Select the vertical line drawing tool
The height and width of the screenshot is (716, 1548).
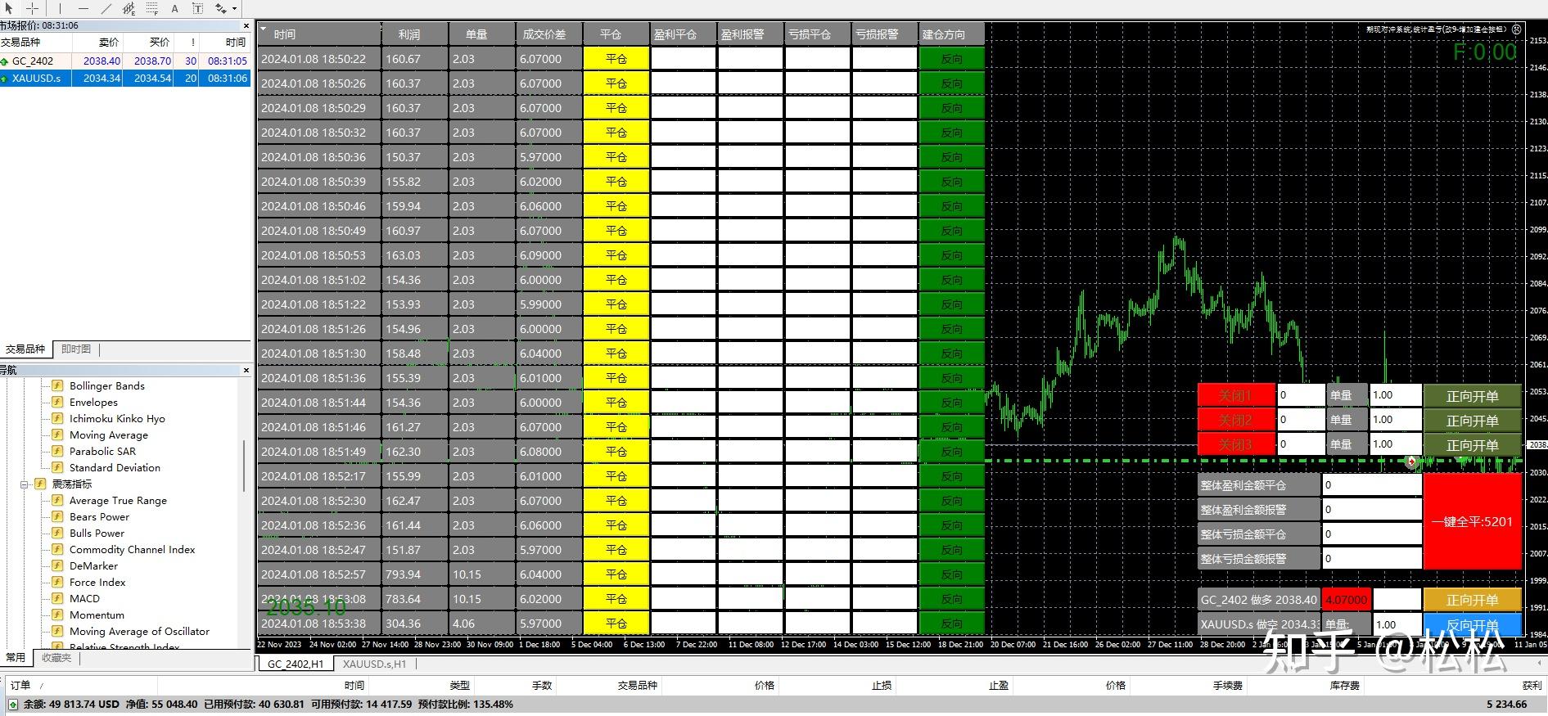(60, 8)
